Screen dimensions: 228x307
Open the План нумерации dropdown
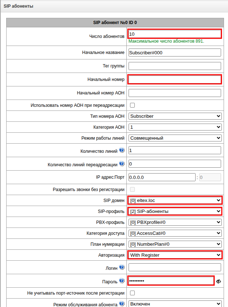click(x=175, y=244)
